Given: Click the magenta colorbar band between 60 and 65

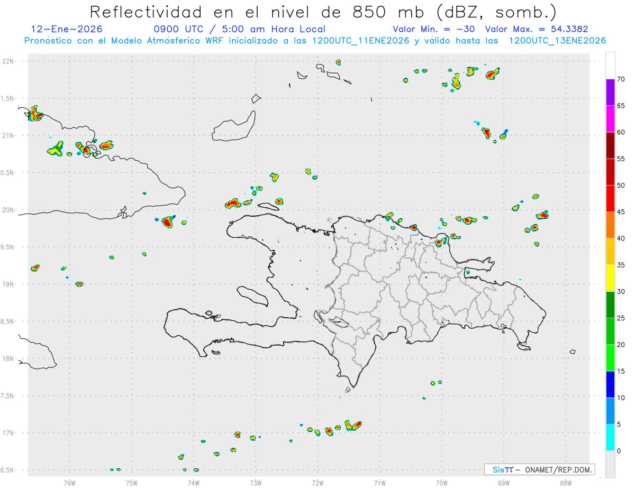Looking at the screenshot, I should point(610,119).
